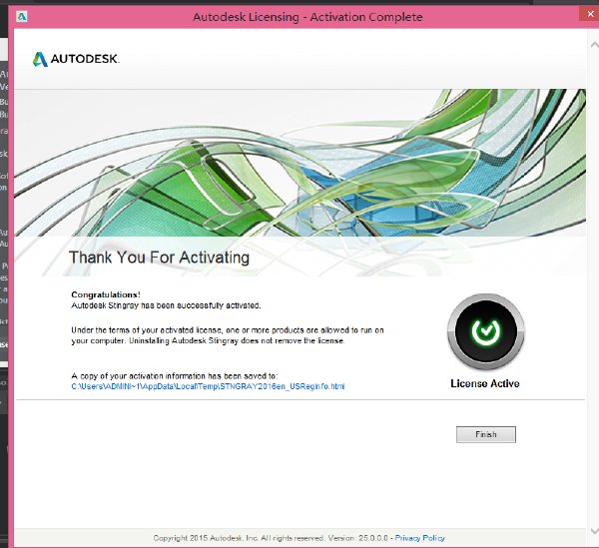Click 'Autodesk Stingray has been successfully activated' text
The height and width of the screenshot is (548, 599).
point(166,305)
